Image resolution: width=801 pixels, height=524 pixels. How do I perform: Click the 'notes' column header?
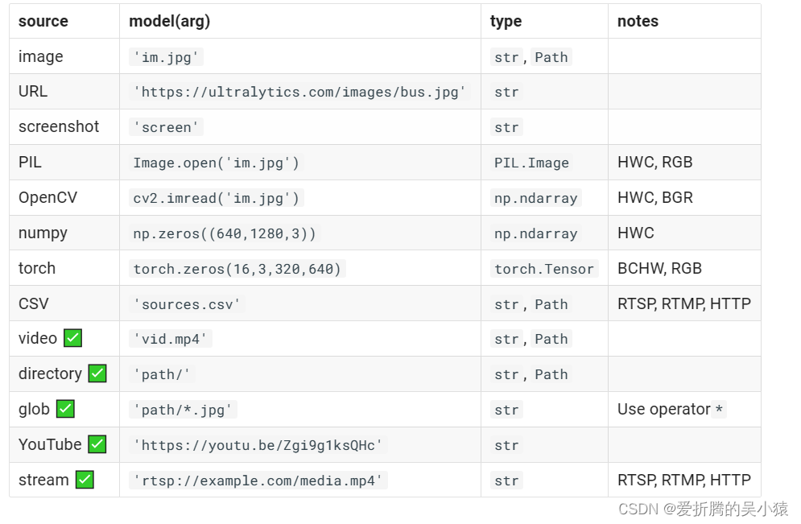point(638,22)
